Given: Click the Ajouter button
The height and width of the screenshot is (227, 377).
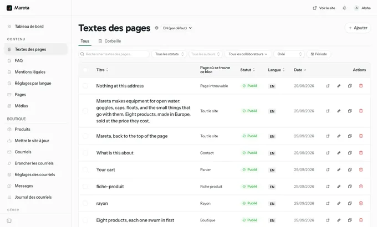Looking at the screenshot, I should 358,28.
